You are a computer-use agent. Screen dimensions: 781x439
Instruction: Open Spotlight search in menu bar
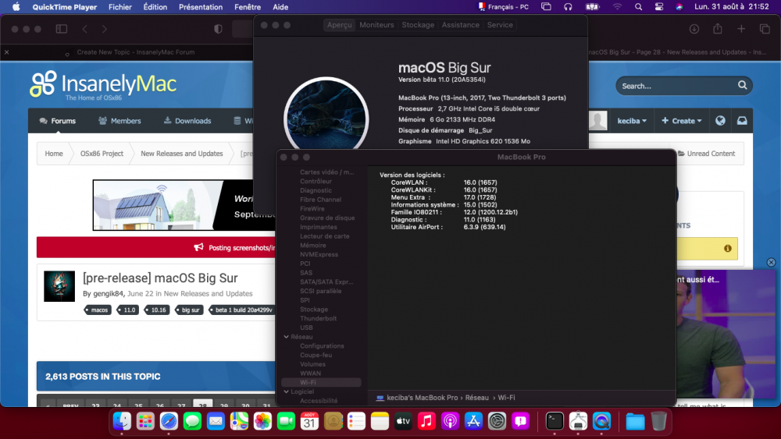point(639,7)
